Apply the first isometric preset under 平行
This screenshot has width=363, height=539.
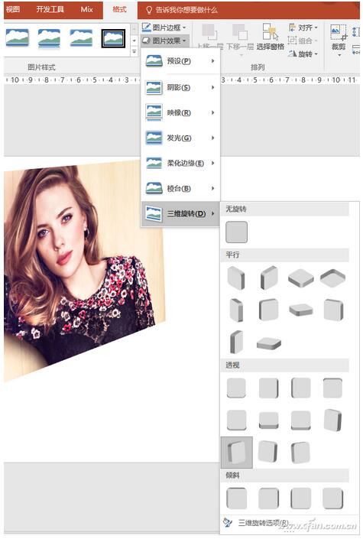point(236,278)
